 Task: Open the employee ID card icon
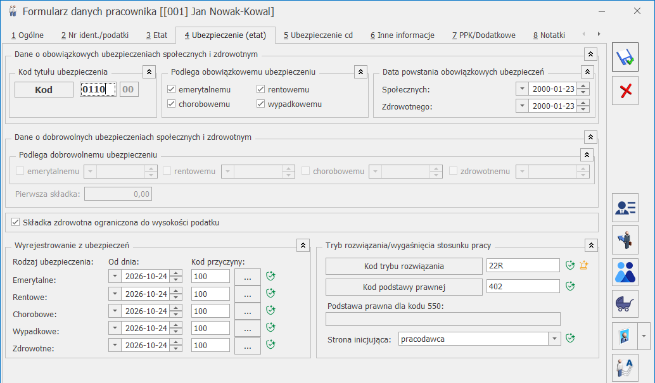pos(625,208)
